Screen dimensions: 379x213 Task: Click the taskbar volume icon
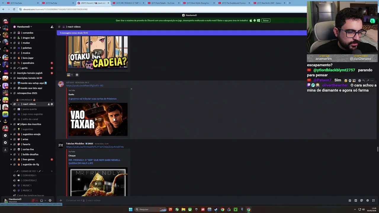coord(363,209)
